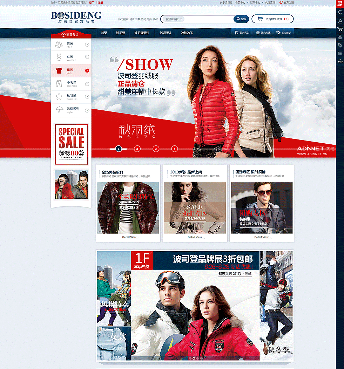Viewport: 344px width, 369px height.
Task: Click the money bag icon in the sidebar
Action: pyautogui.click(x=340, y=37)
